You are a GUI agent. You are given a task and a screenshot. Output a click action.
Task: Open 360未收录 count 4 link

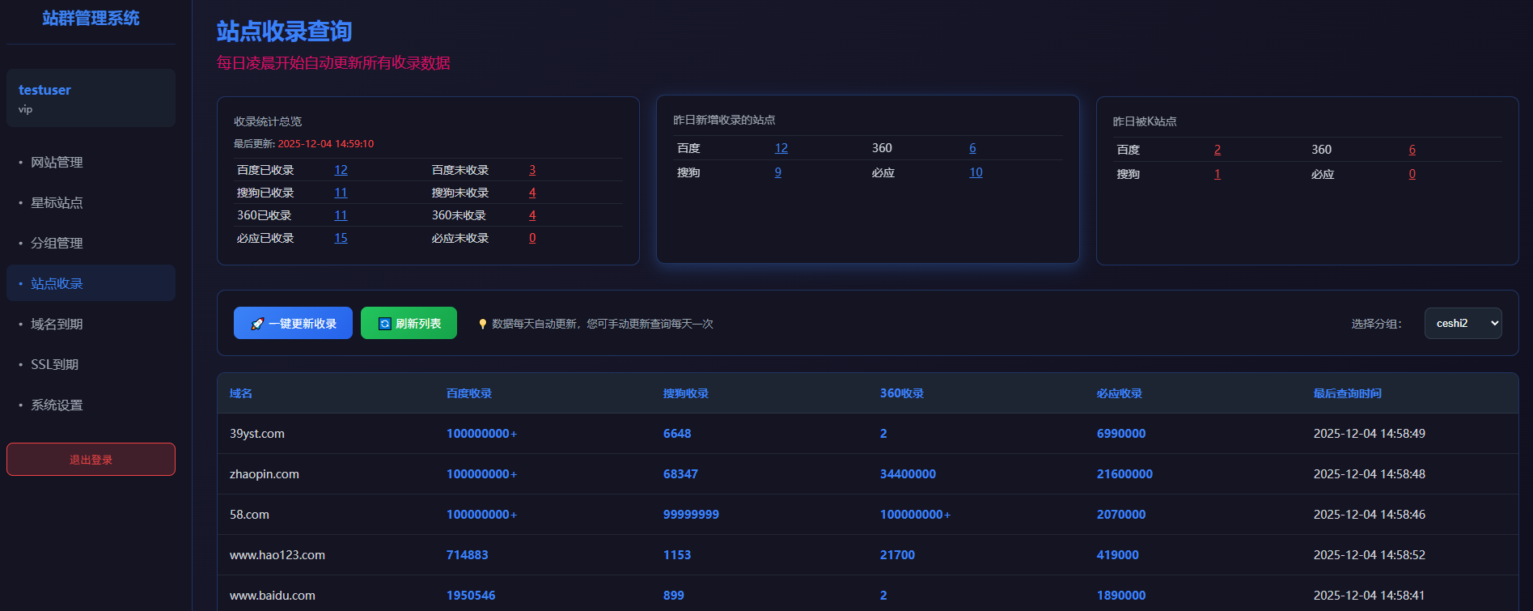[532, 215]
